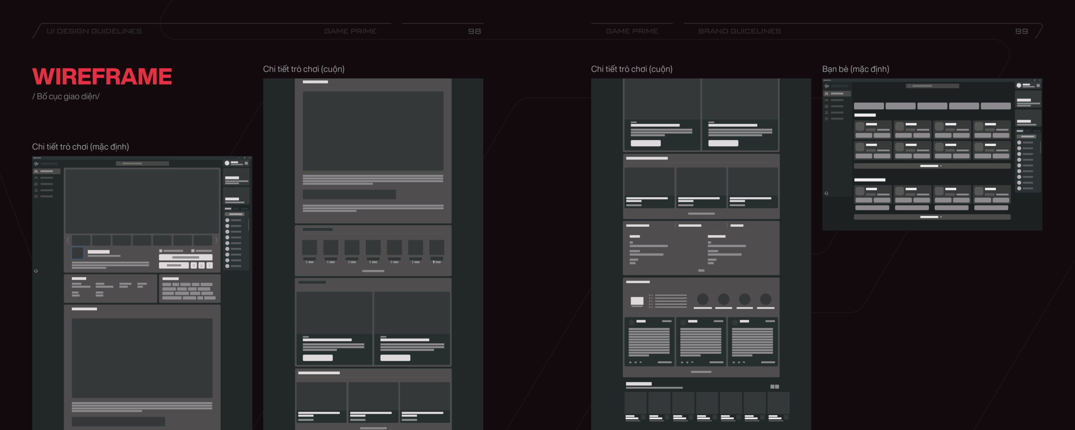Viewport: 1075px width, 430px height.
Task: Click headset support icon in game detail default wireframe
Action: tap(36, 271)
